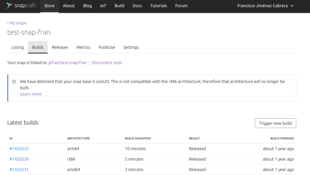Image resolution: width=310 pixels, height=175 pixels.
Task: Click the Released result for the amd64 build
Action: point(197,170)
